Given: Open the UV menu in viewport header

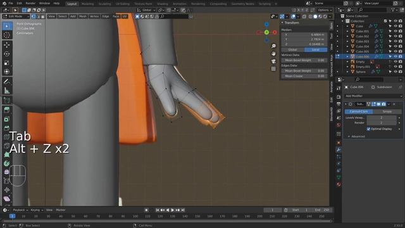Looking at the screenshot, I should coord(125,16).
